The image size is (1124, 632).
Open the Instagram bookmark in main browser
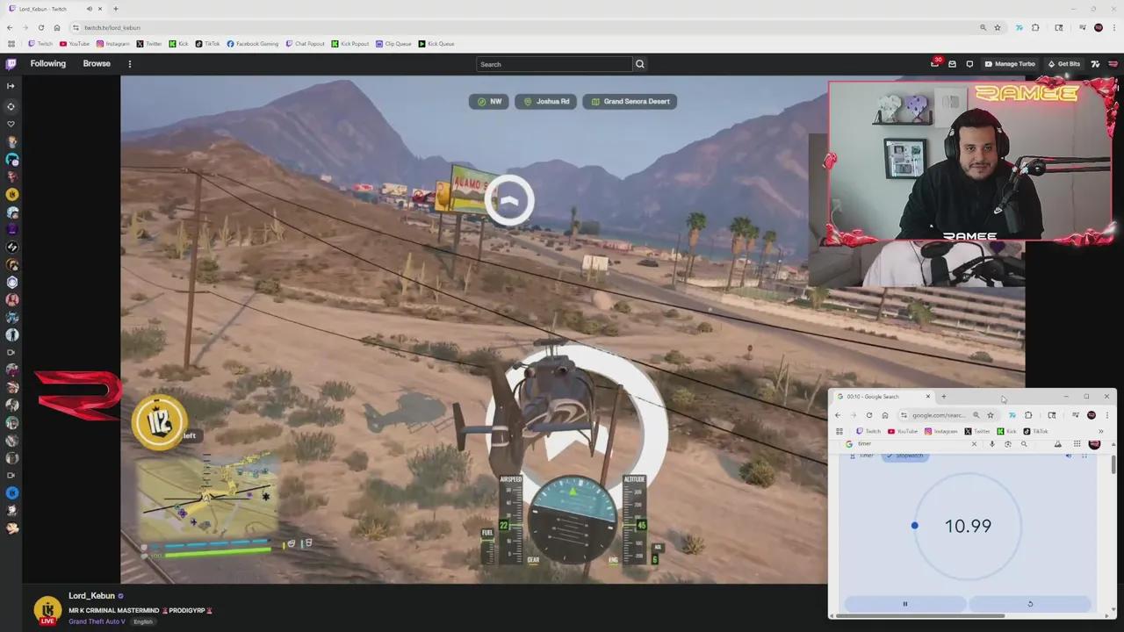[113, 44]
